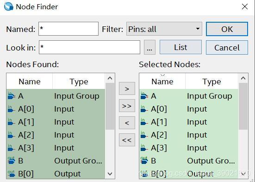Click the Cancel button
Screen dimensions: 255x182
pyautogui.click(x=227, y=48)
